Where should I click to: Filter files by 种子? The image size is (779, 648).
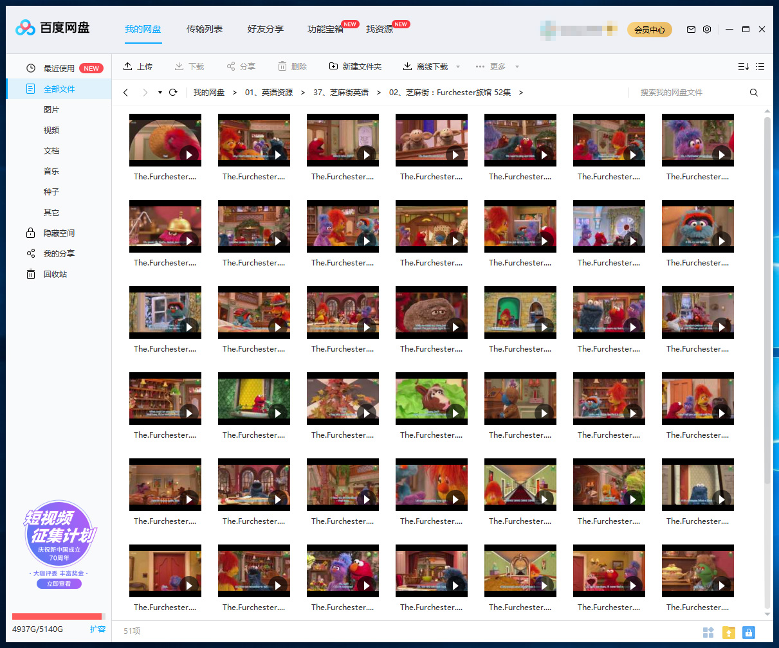[51, 192]
